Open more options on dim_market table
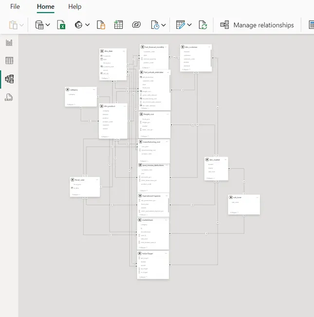Image resolution: width=314 pixels, height=317 pixels. coord(225,159)
